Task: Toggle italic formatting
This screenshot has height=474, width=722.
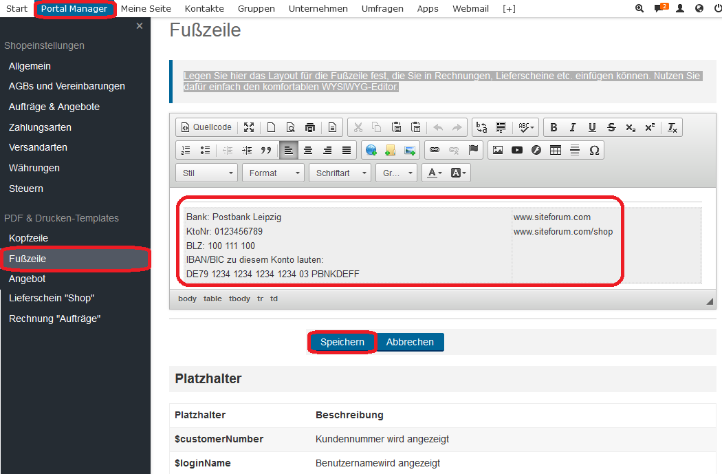Action: point(573,127)
